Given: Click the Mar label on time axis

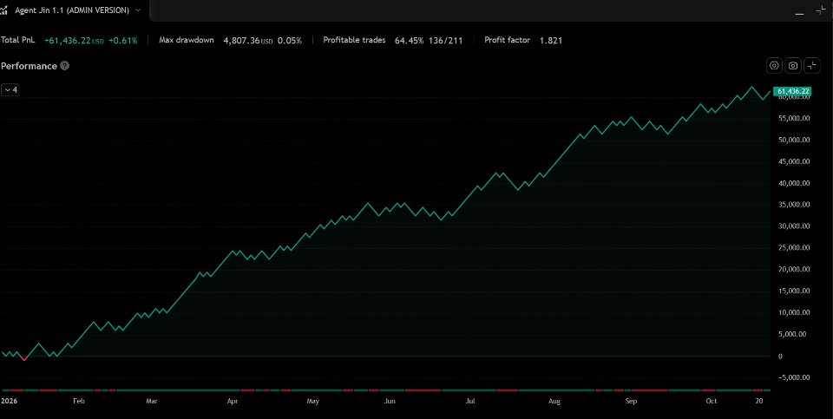Looking at the screenshot, I should [x=152, y=402].
